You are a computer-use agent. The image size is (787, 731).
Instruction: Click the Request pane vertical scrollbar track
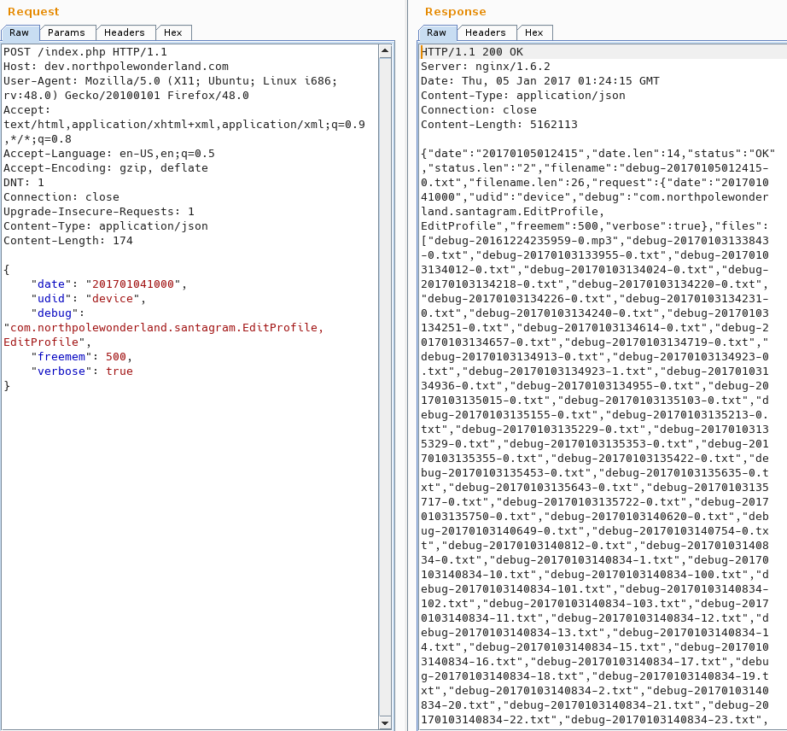(385, 384)
